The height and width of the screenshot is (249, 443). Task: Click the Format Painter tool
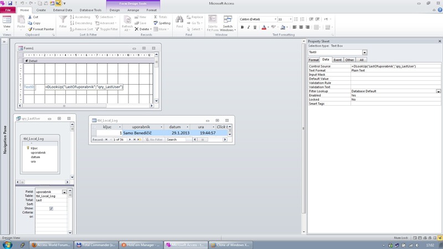(x=40, y=29)
